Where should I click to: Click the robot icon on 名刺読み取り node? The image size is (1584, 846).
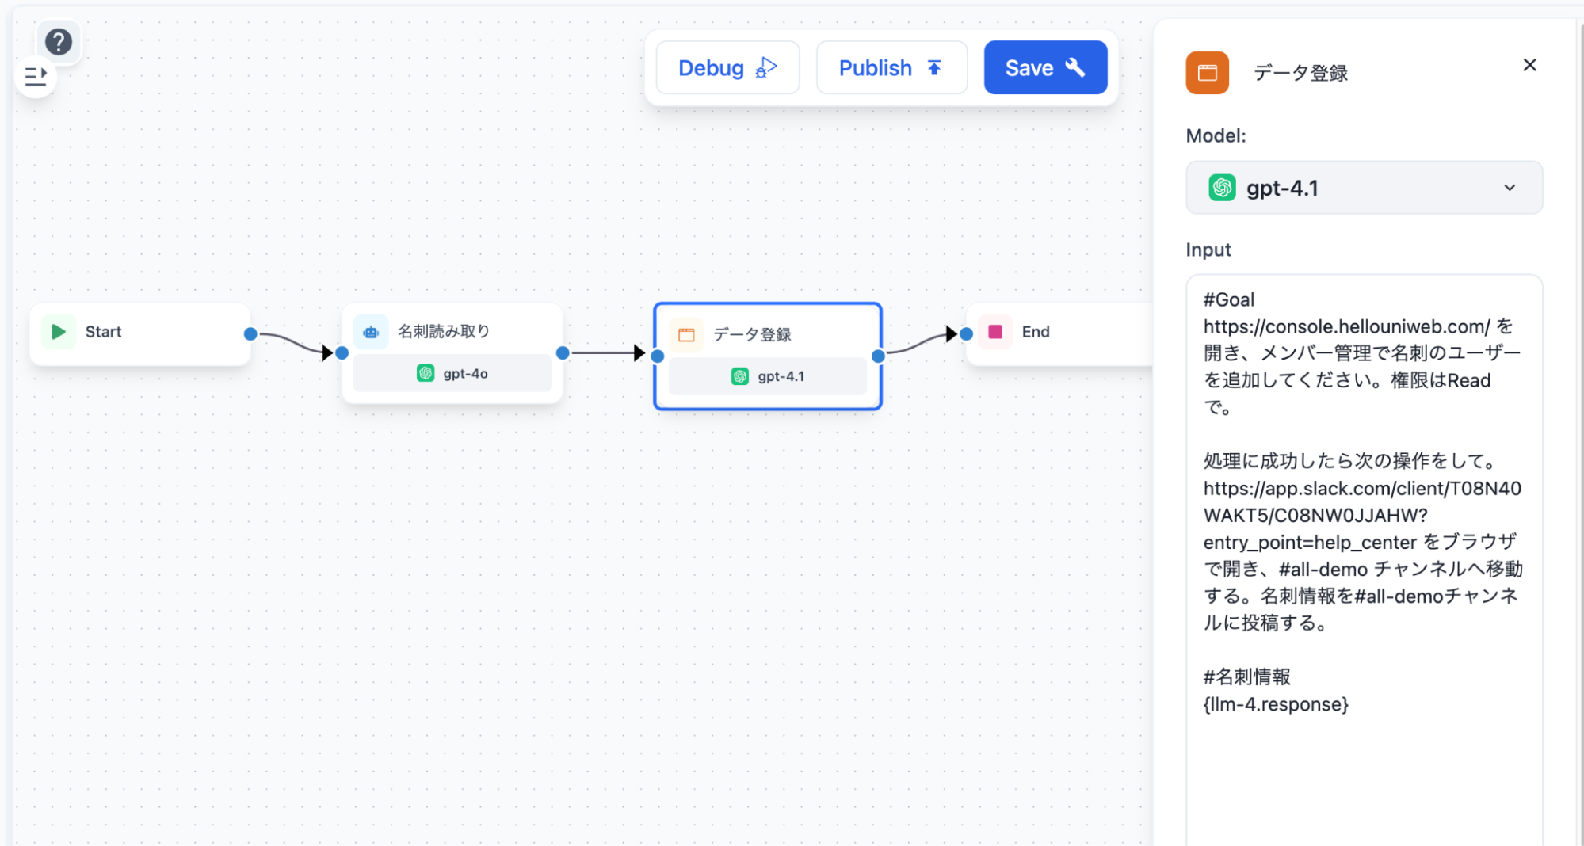click(371, 332)
